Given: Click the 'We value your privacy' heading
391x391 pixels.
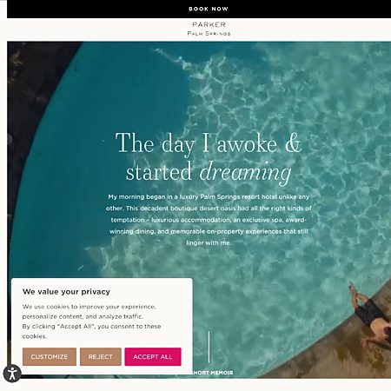Looking at the screenshot, I should (66, 292).
